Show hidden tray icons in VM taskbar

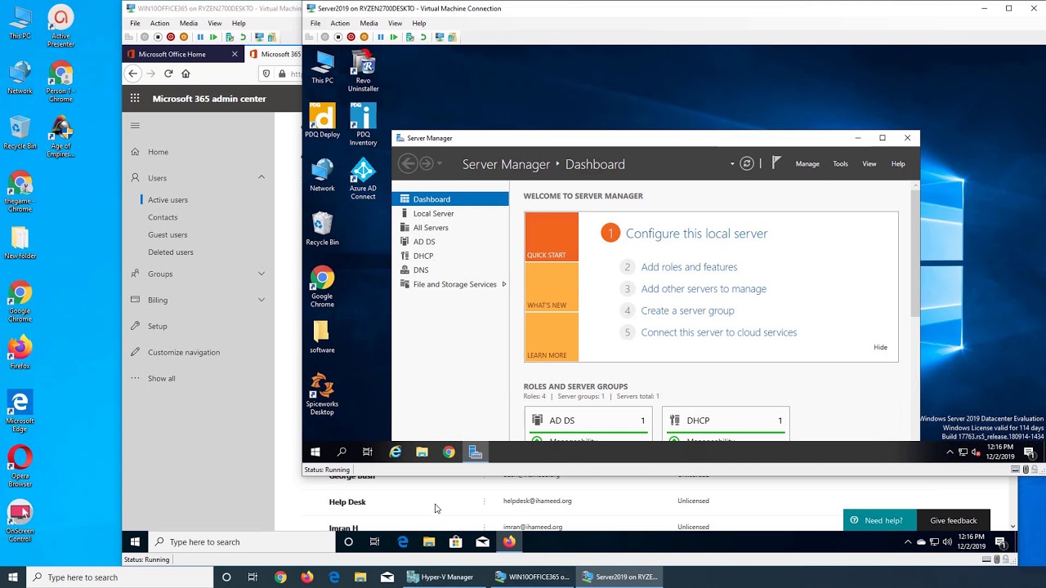(x=950, y=452)
